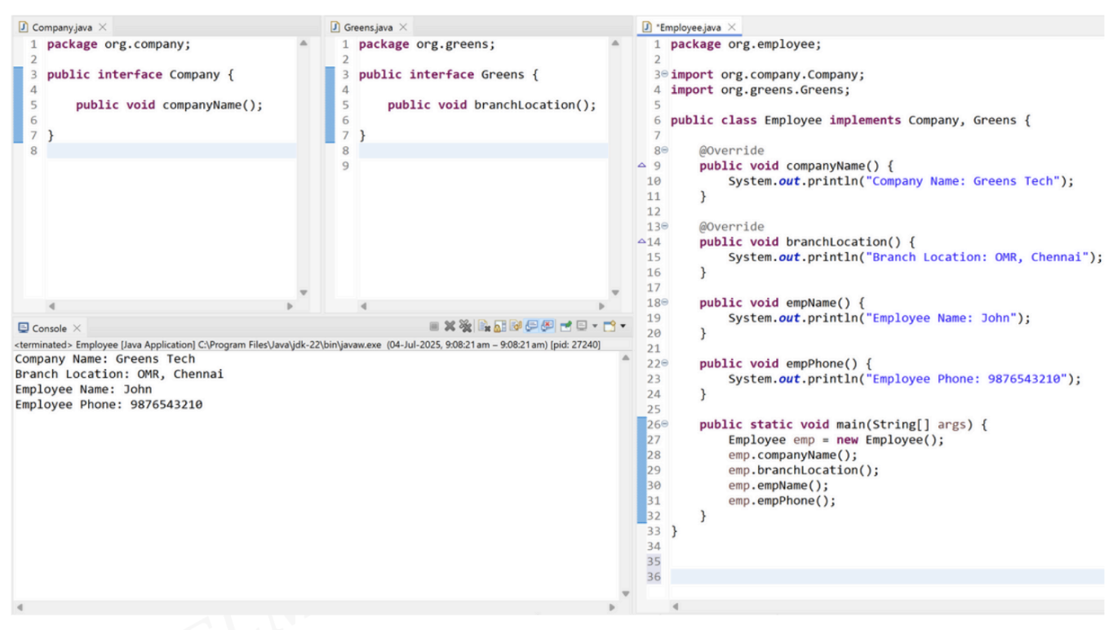This screenshot has height=630, width=1113.
Task: Close the Employee.java editor tab
Action: (731, 28)
